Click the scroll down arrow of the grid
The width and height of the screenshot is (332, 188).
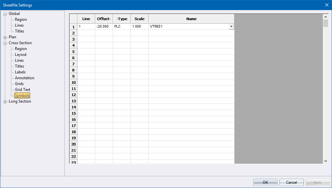pyautogui.click(x=326, y=161)
